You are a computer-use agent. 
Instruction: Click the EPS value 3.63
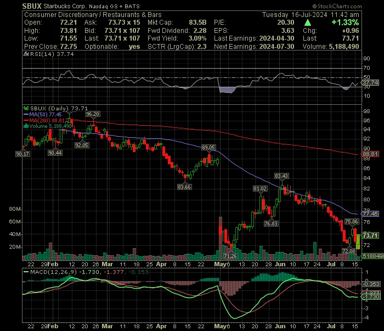[x=287, y=31]
